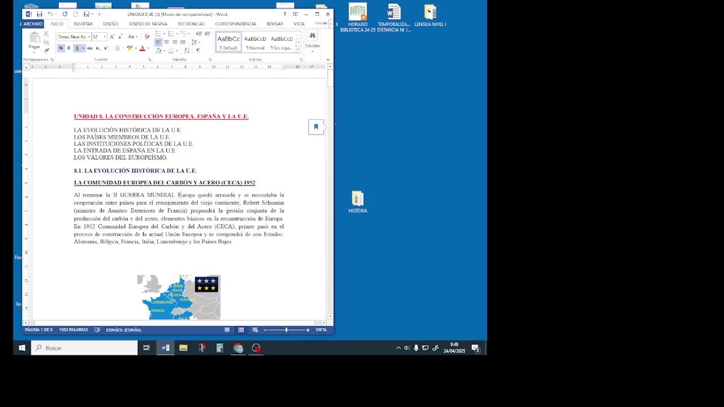The image size is (724, 407).
Task: Toggle italic (K) formatting
Action: click(68, 49)
